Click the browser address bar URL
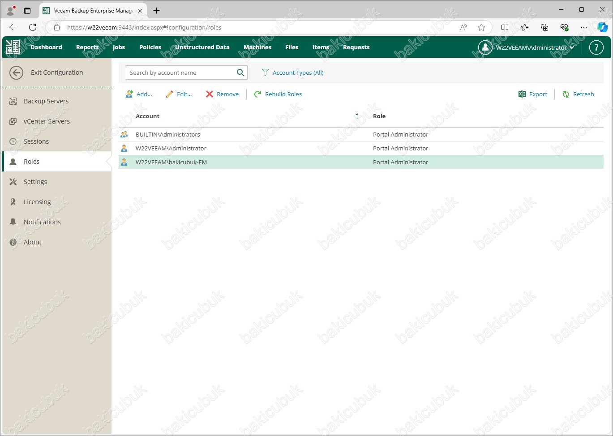Screen dimensions: 613x436 (x=144, y=27)
